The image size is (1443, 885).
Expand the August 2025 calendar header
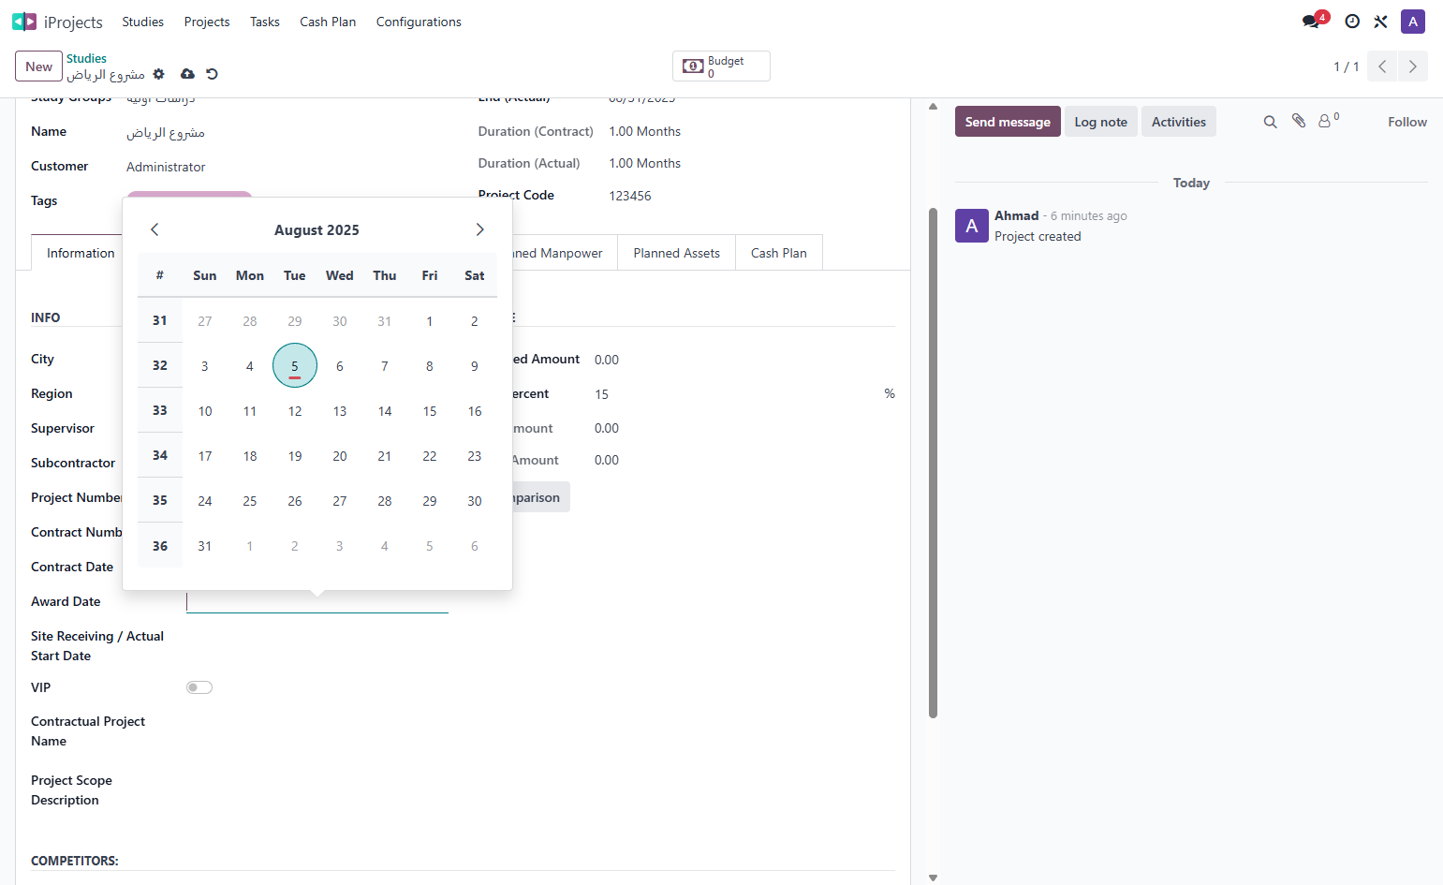[317, 230]
